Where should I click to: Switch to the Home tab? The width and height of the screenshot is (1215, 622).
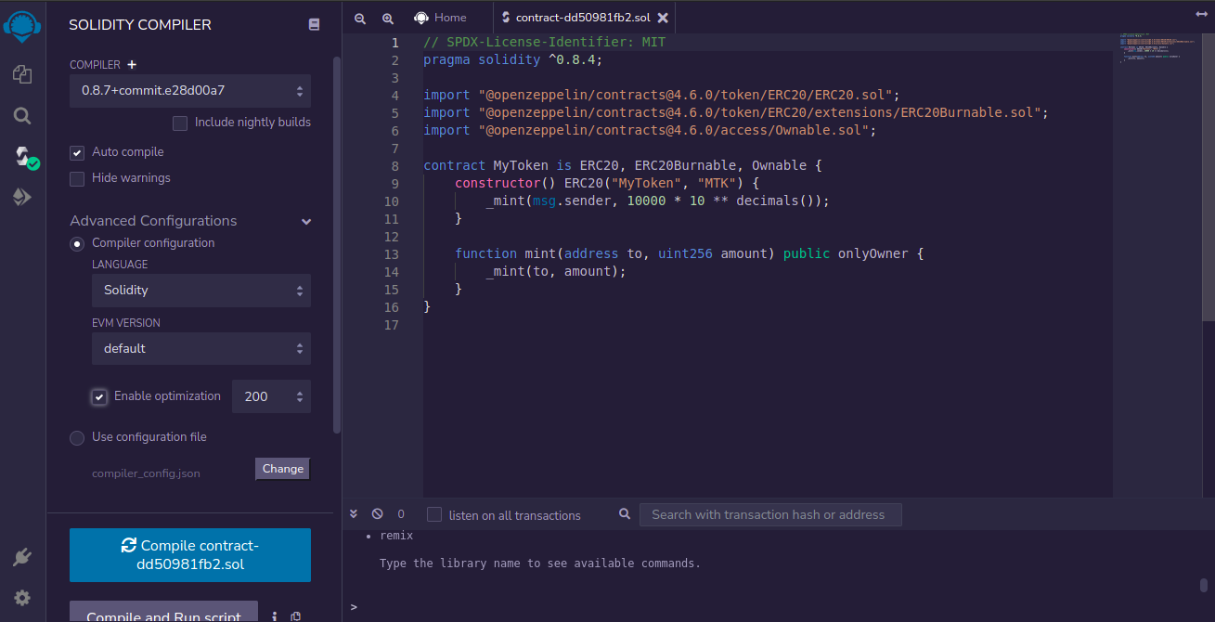[x=441, y=18]
